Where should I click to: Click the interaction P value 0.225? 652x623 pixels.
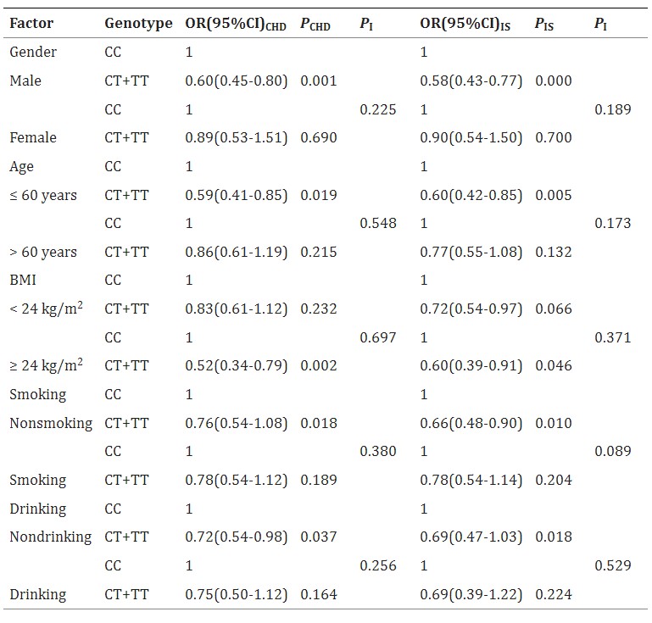click(377, 109)
